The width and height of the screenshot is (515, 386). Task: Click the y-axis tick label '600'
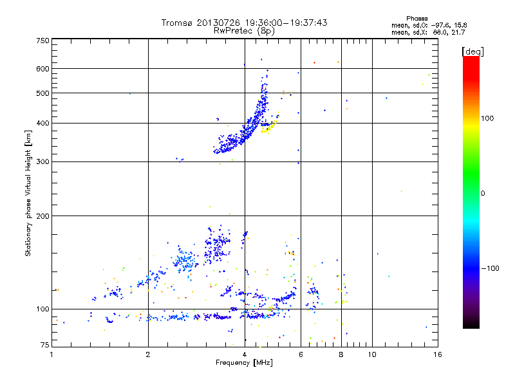(x=42, y=69)
